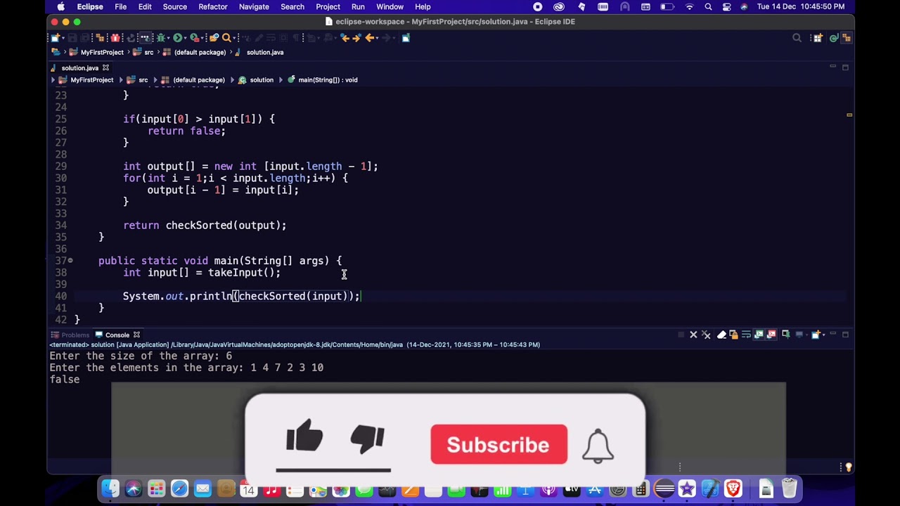Click src in the top path bar
This screenshot has height=506, width=900.
[x=148, y=52]
